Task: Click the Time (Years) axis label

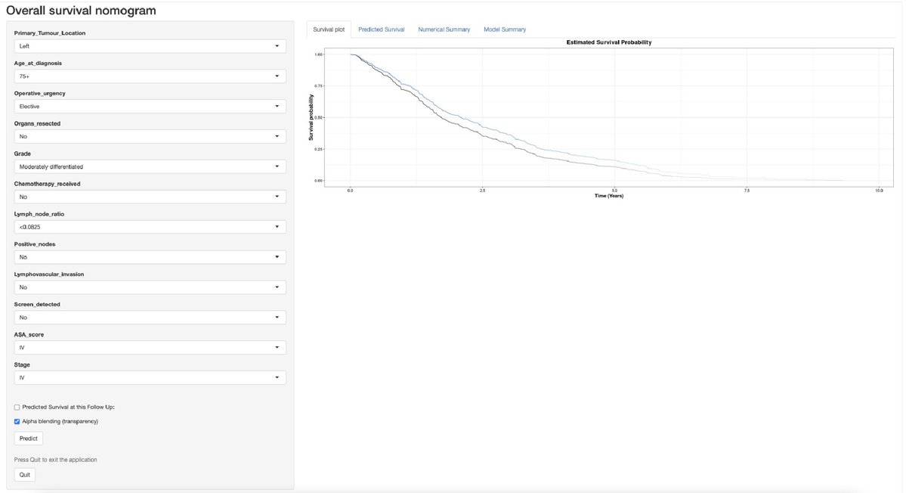Action: 608,196
